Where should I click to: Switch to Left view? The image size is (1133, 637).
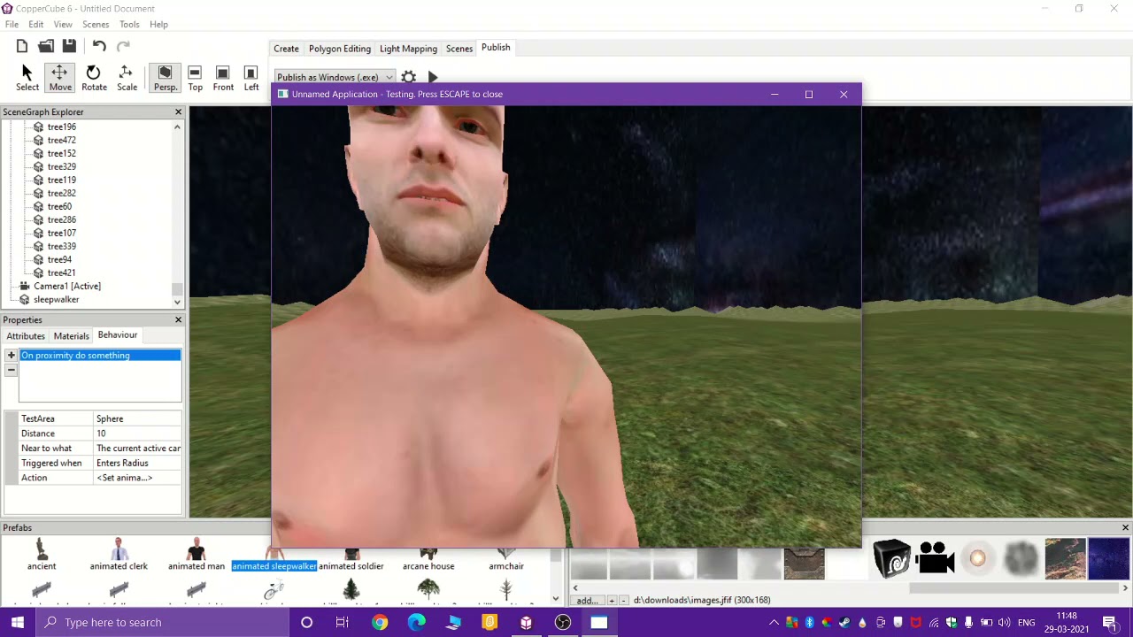click(x=251, y=78)
